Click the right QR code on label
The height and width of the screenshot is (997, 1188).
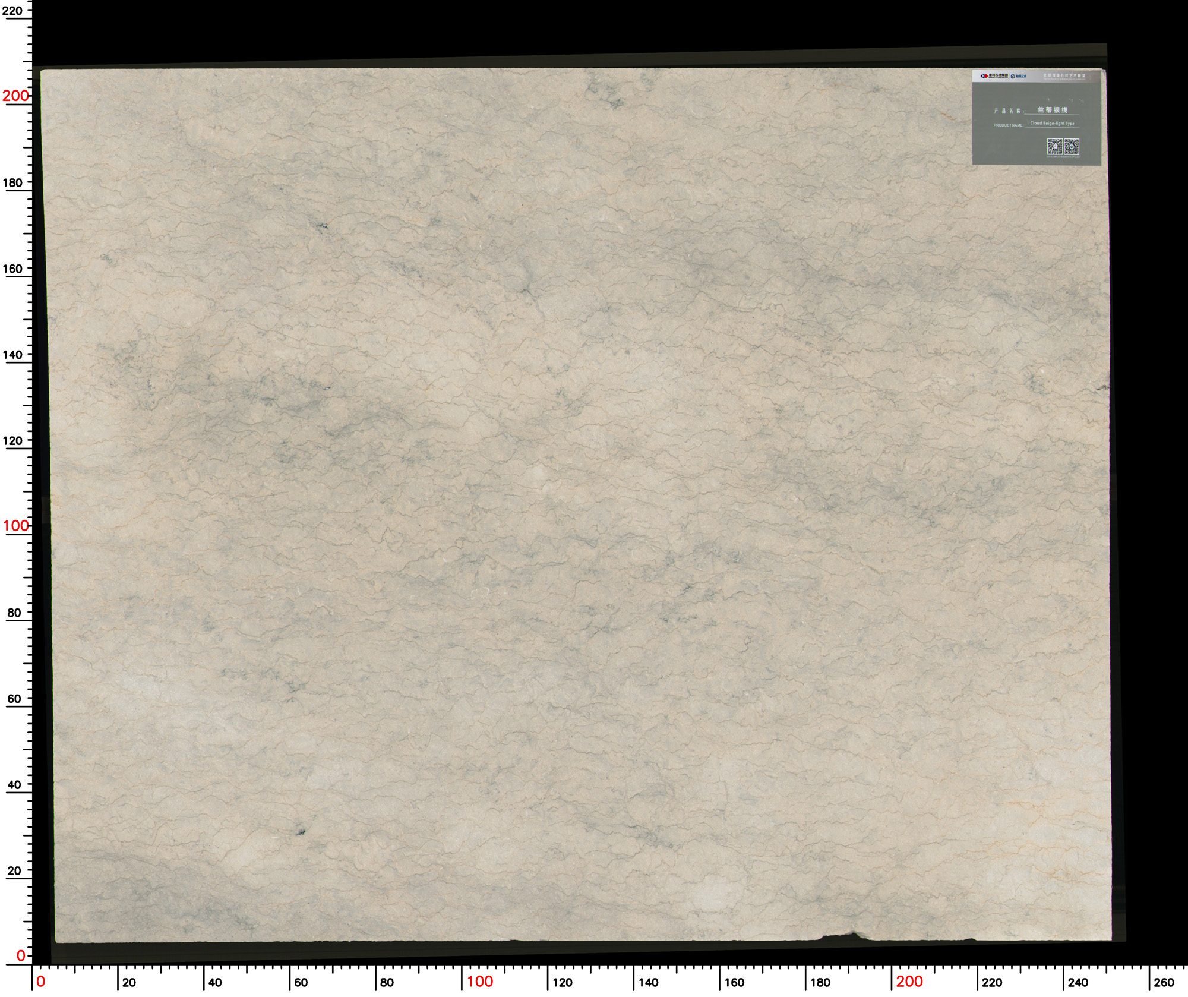[1072, 146]
